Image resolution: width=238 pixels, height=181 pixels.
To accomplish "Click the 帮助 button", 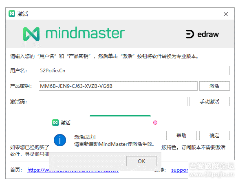I will click(x=181, y=135).
